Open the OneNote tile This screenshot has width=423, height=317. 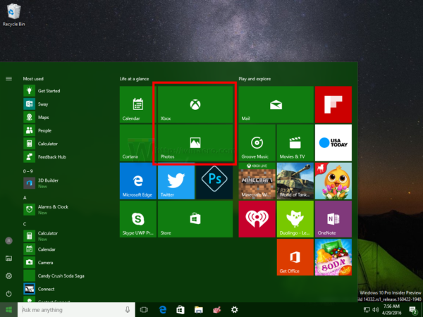(x=333, y=219)
